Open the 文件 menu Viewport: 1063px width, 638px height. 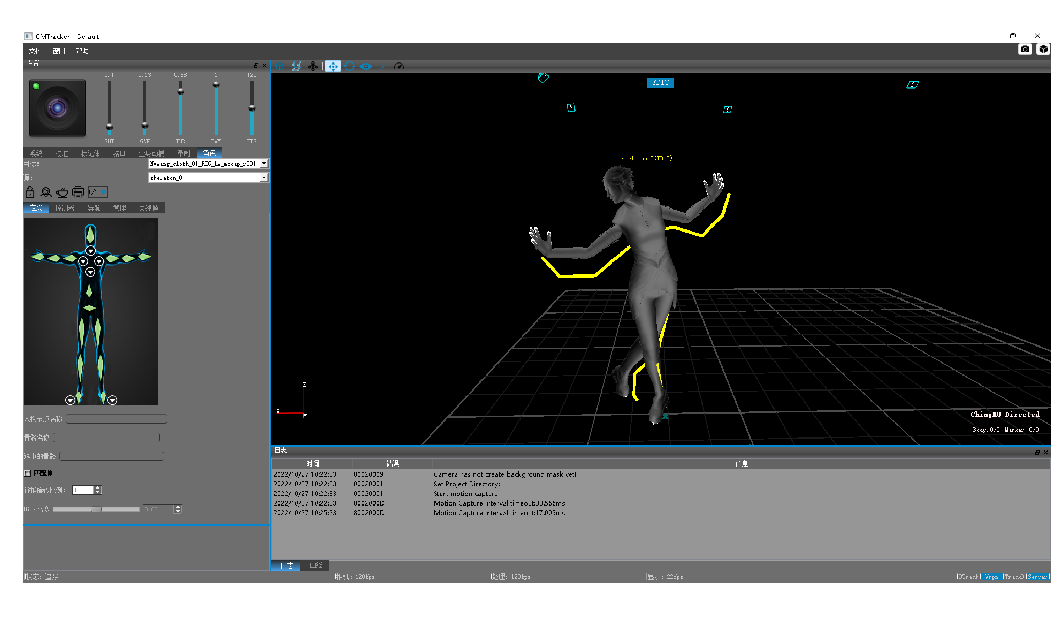pyautogui.click(x=35, y=51)
